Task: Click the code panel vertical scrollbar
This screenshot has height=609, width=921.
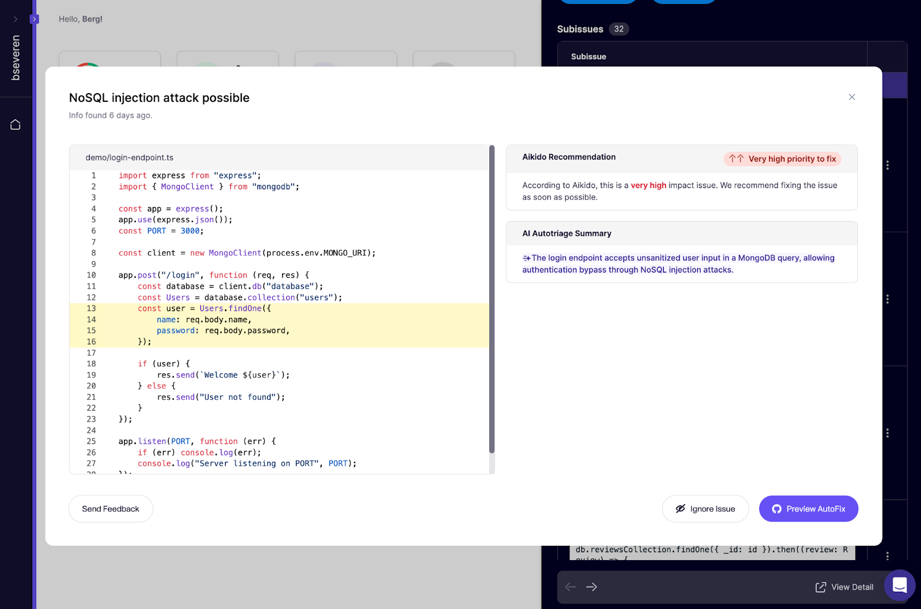Action: point(492,299)
